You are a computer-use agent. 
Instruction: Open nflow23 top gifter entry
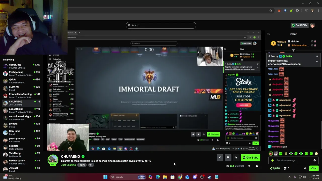279,43
